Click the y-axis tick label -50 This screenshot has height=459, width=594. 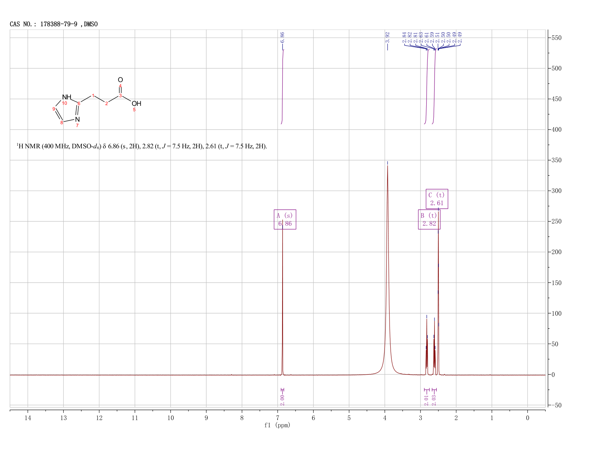coord(556,405)
